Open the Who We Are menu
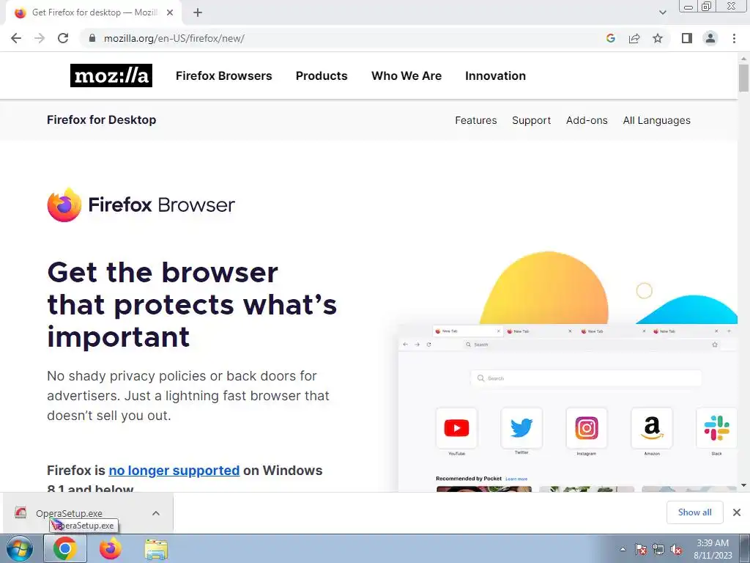Viewport: 750px width, 563px height. coord(406,76)
